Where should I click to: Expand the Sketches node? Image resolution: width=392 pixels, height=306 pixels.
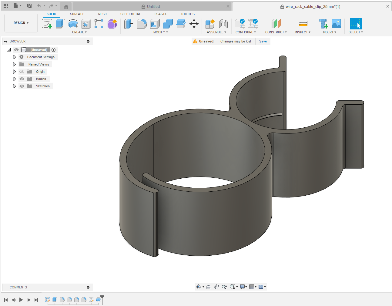pos(14,86)
